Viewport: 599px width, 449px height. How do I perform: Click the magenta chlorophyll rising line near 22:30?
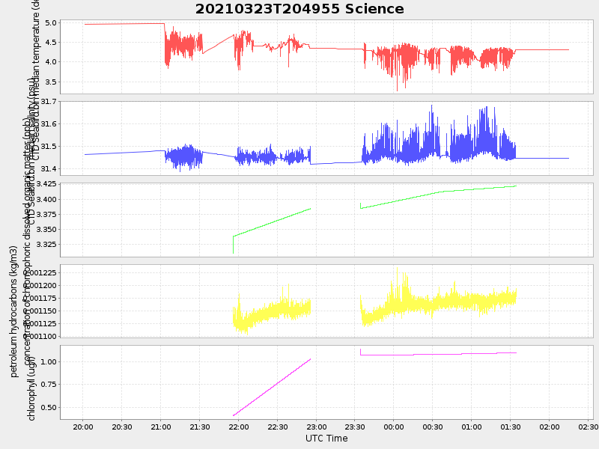(277, 384)
